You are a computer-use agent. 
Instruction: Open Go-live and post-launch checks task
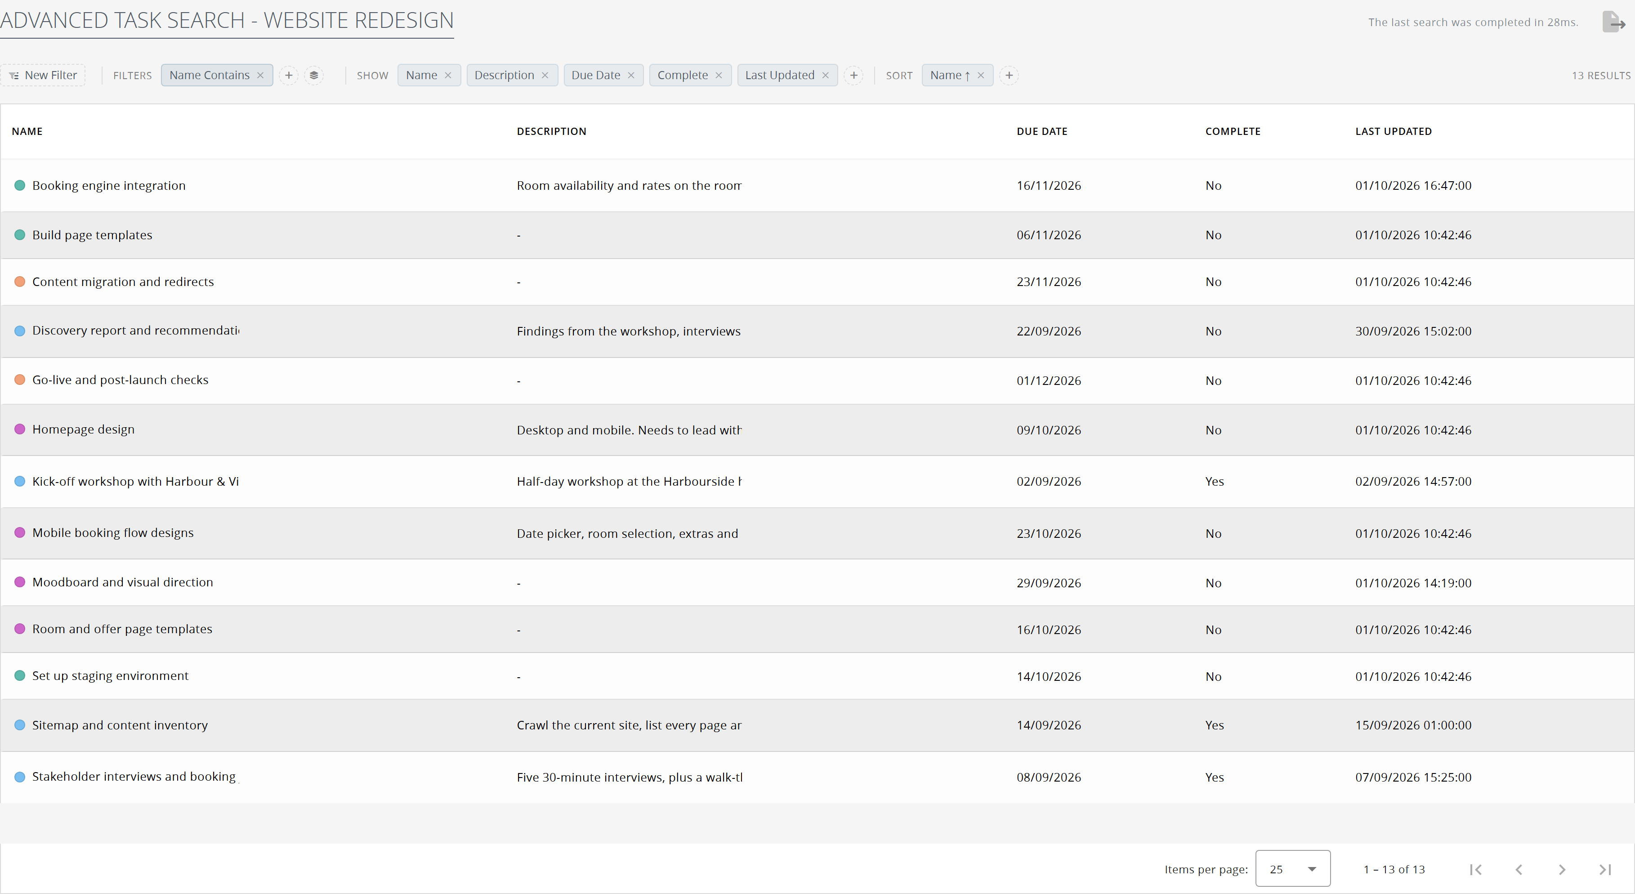(x=120, y=380)
